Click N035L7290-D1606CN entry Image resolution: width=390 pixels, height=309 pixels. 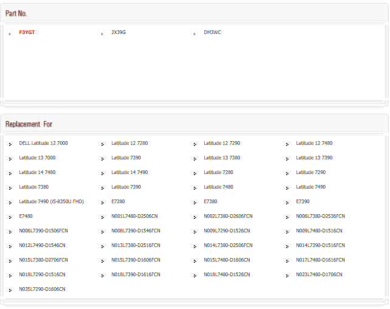pos(43,290)
